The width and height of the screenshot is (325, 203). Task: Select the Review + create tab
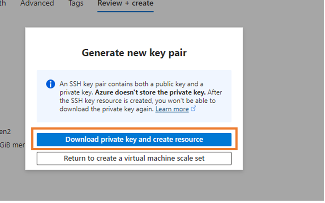(125, 4)
